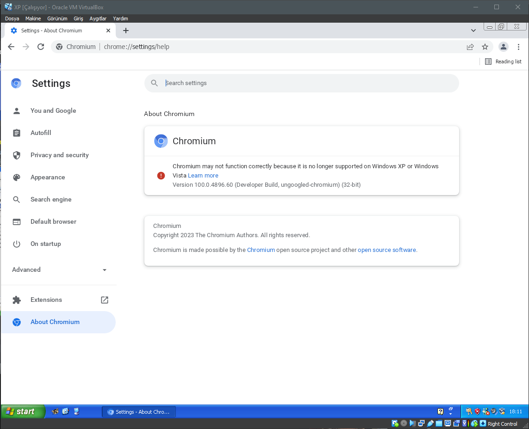Image resolution: width=529 pixels, height=429 pixels.
Task: Click VirtualBox guest additions tray icon
Action: 502,411
